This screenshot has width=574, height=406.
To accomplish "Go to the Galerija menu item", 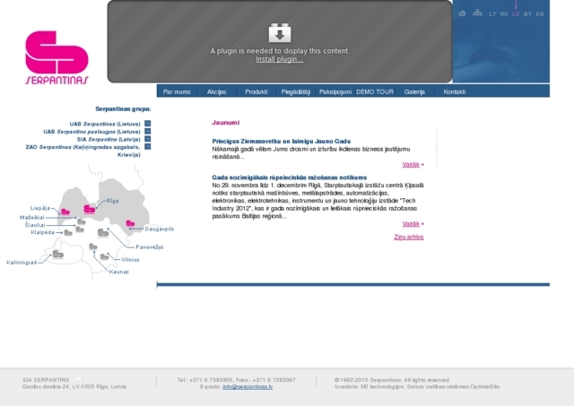I will click(414, 91).
